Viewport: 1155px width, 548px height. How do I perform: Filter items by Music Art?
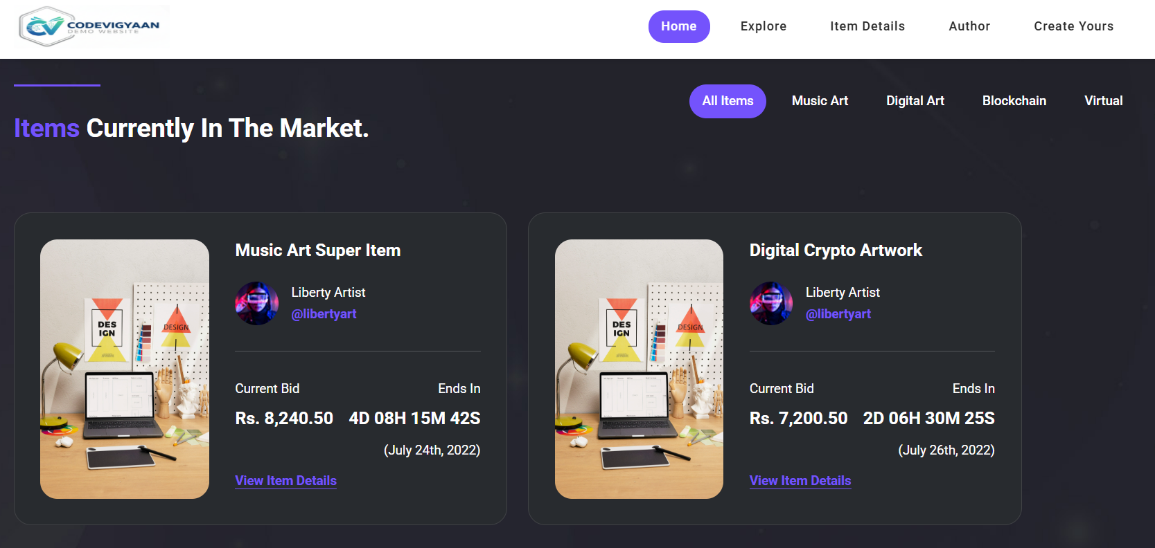[x=820, y=101]
